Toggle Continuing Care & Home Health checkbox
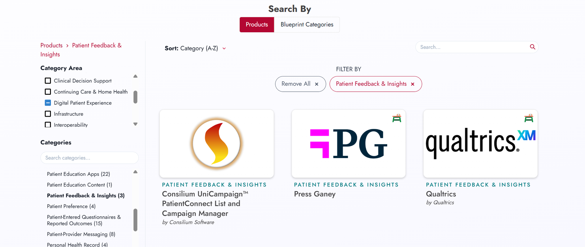 tap(48, 92)
